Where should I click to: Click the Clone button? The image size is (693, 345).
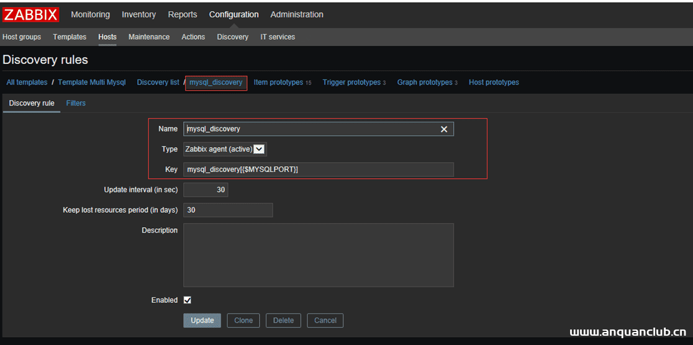(243, 320)
